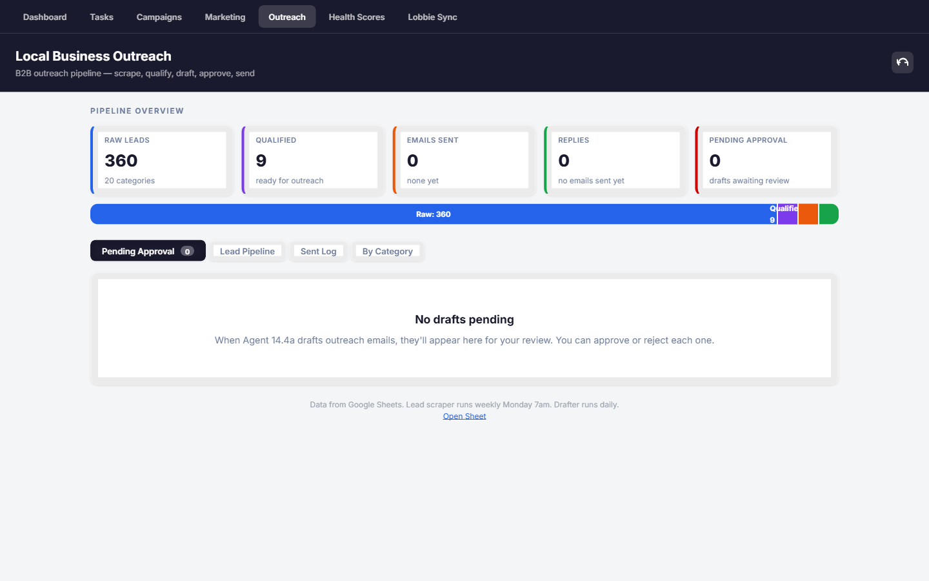Screen dimensions: 929x581
Task: Click the blue Raw segment of the pipeline bar
Action: [432, 214]
